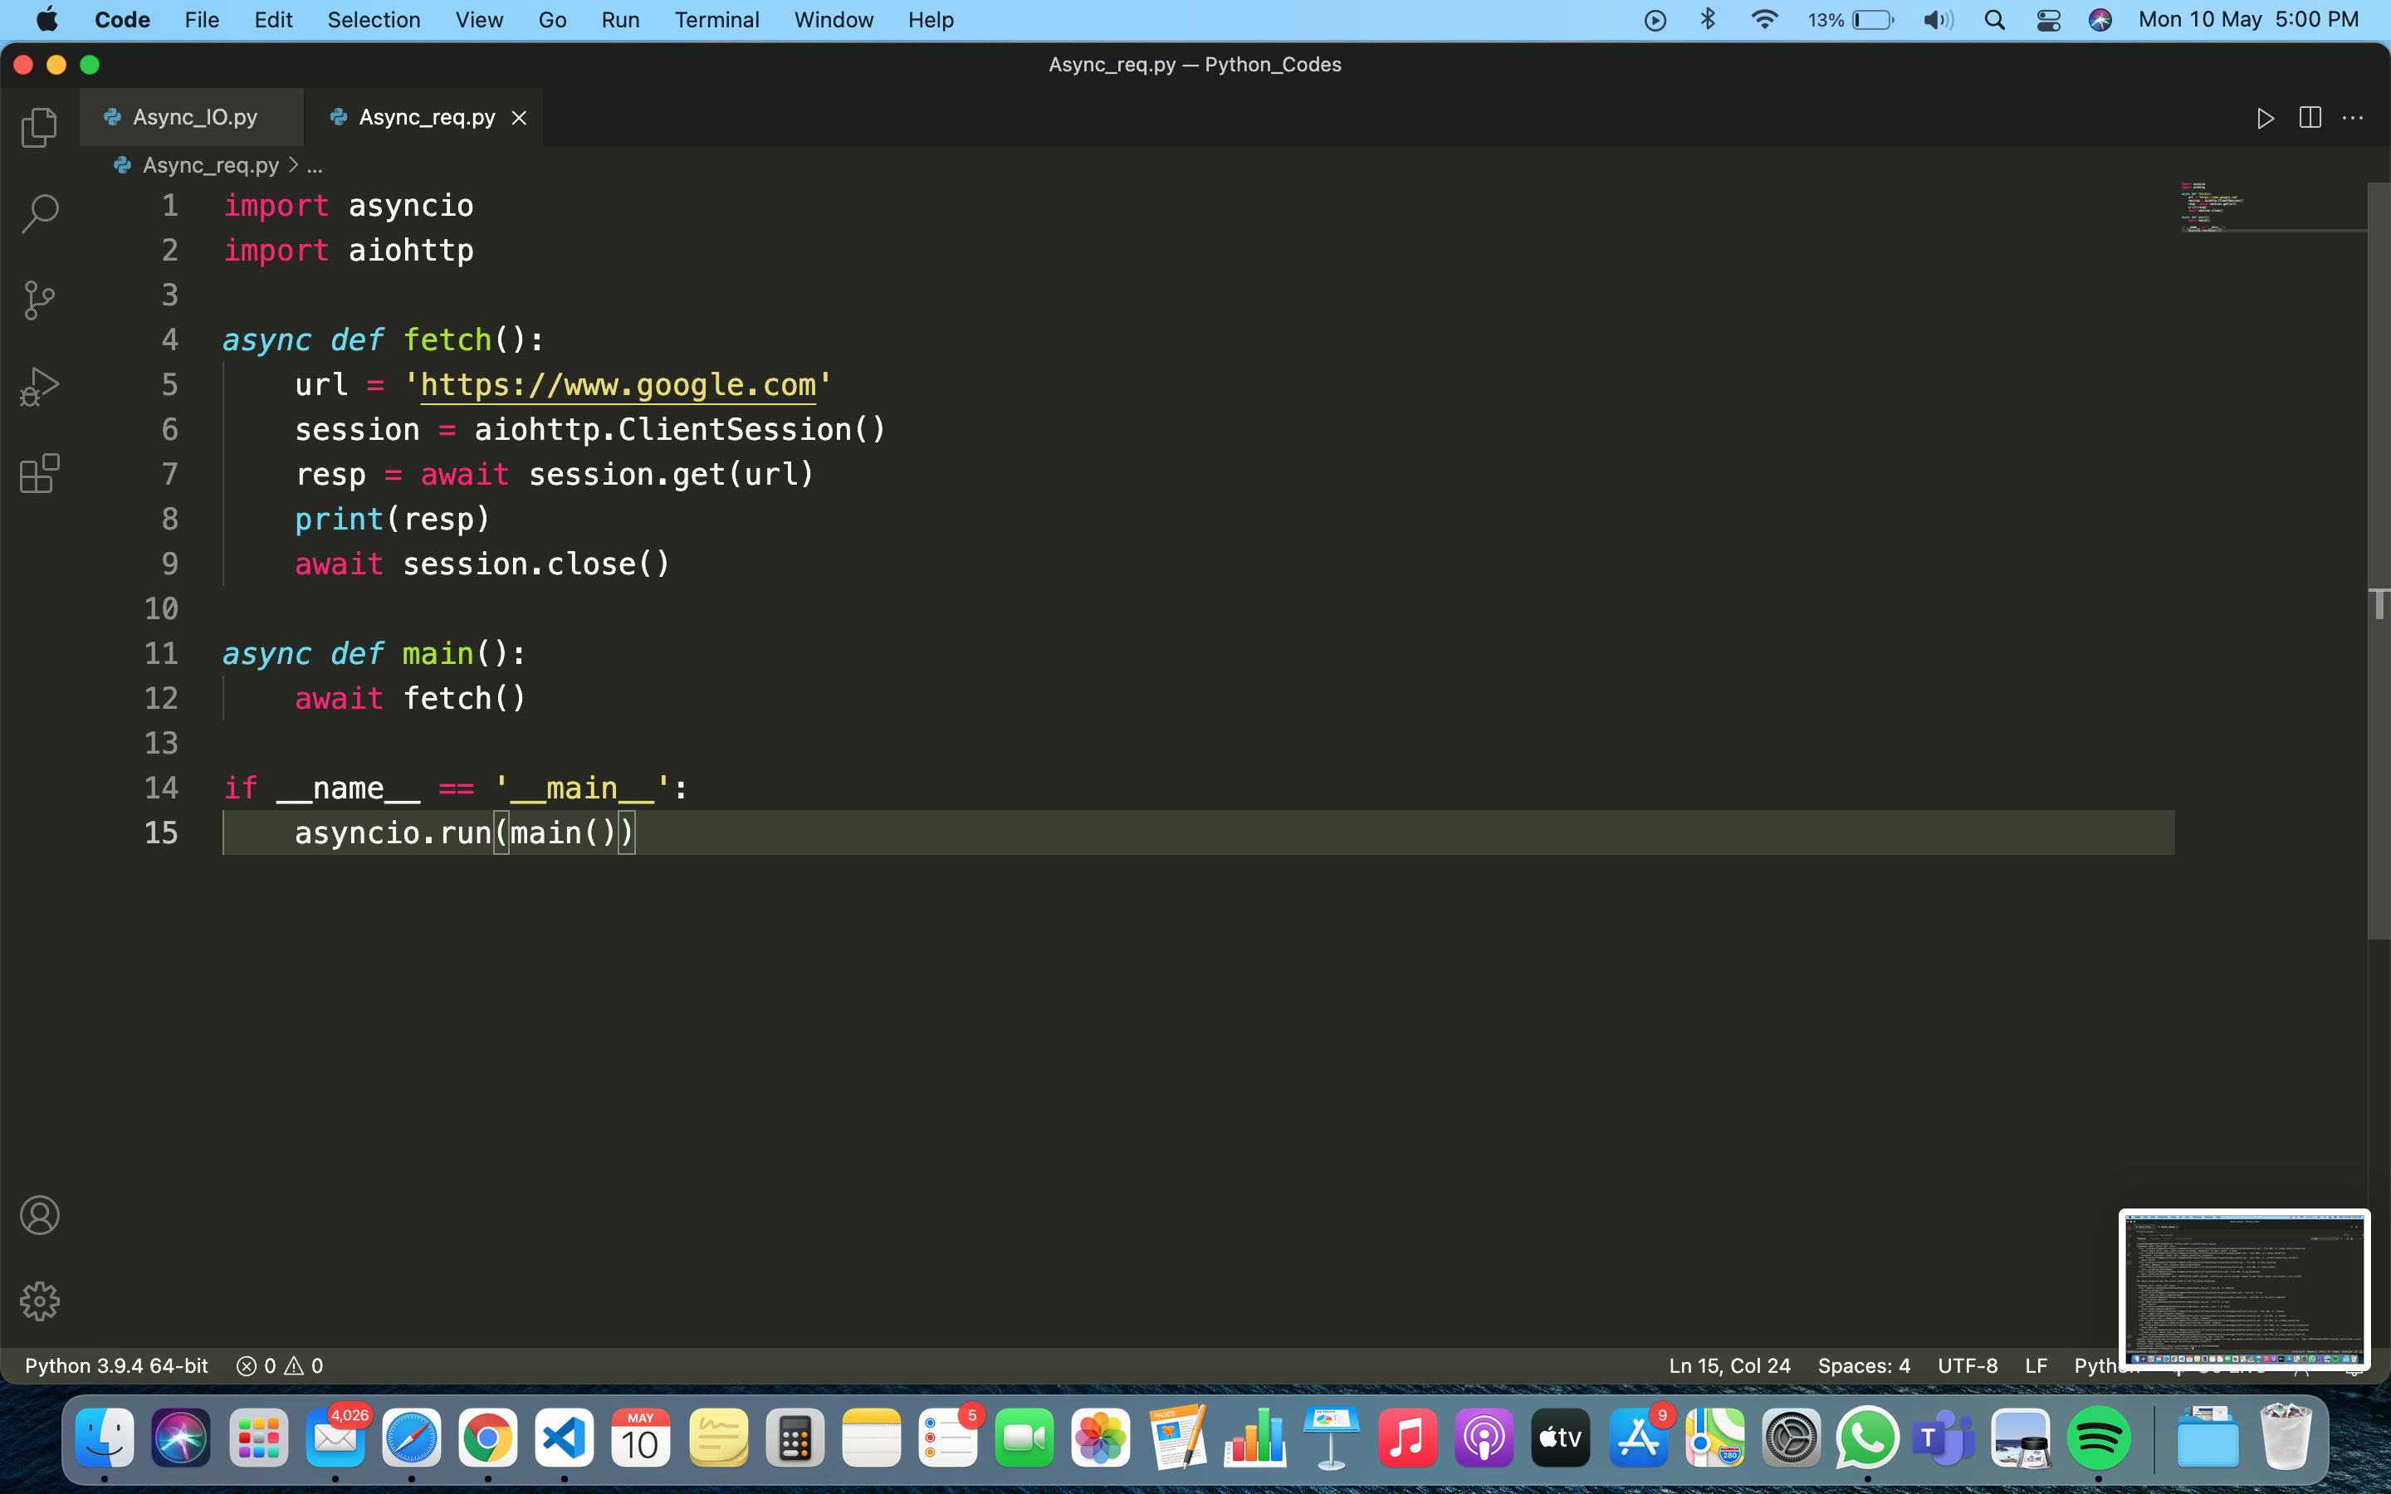Split the editor to the right
Image resolution: width=2391 pixels, height=1494 pixels.
pos(2310,119)
